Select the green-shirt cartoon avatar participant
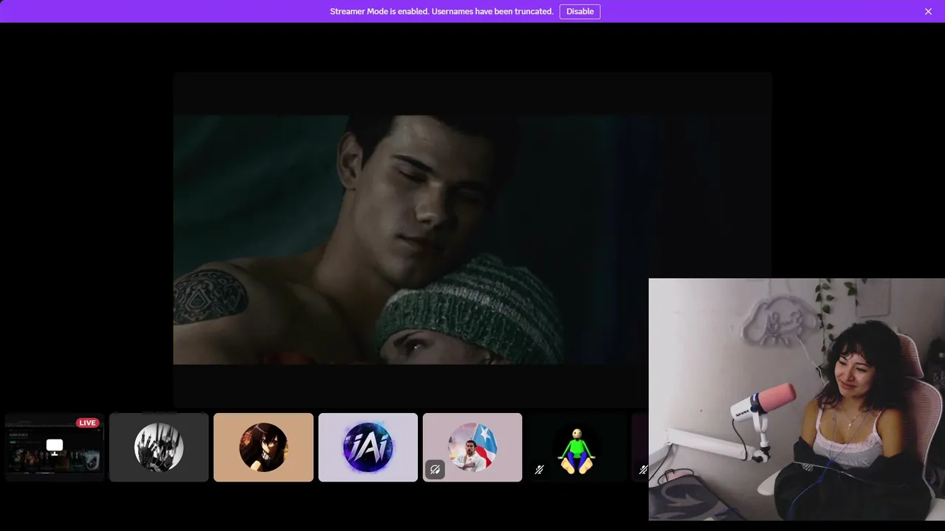945x531 pixels. click(577, 447)
